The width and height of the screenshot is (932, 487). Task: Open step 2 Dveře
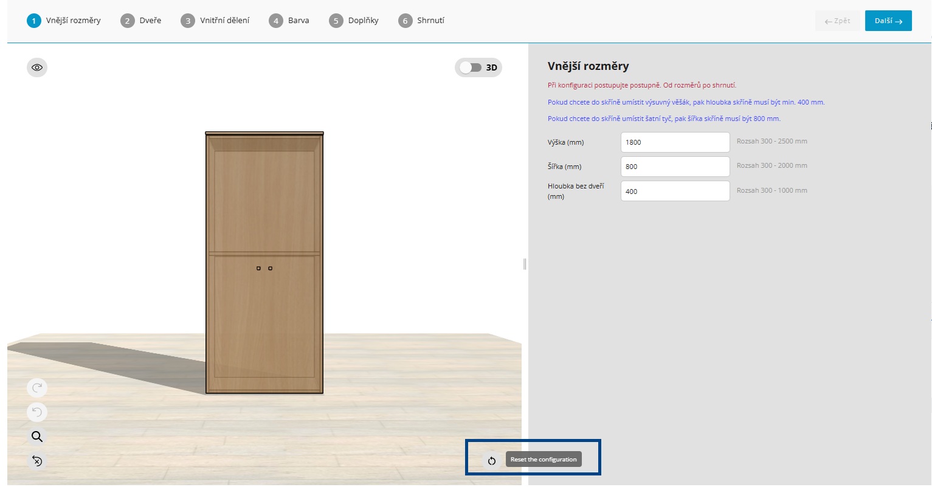pos(141,21)
